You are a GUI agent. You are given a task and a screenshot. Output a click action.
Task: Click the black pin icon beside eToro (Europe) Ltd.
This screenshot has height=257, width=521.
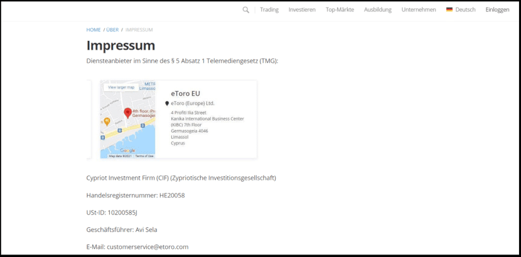167,104
